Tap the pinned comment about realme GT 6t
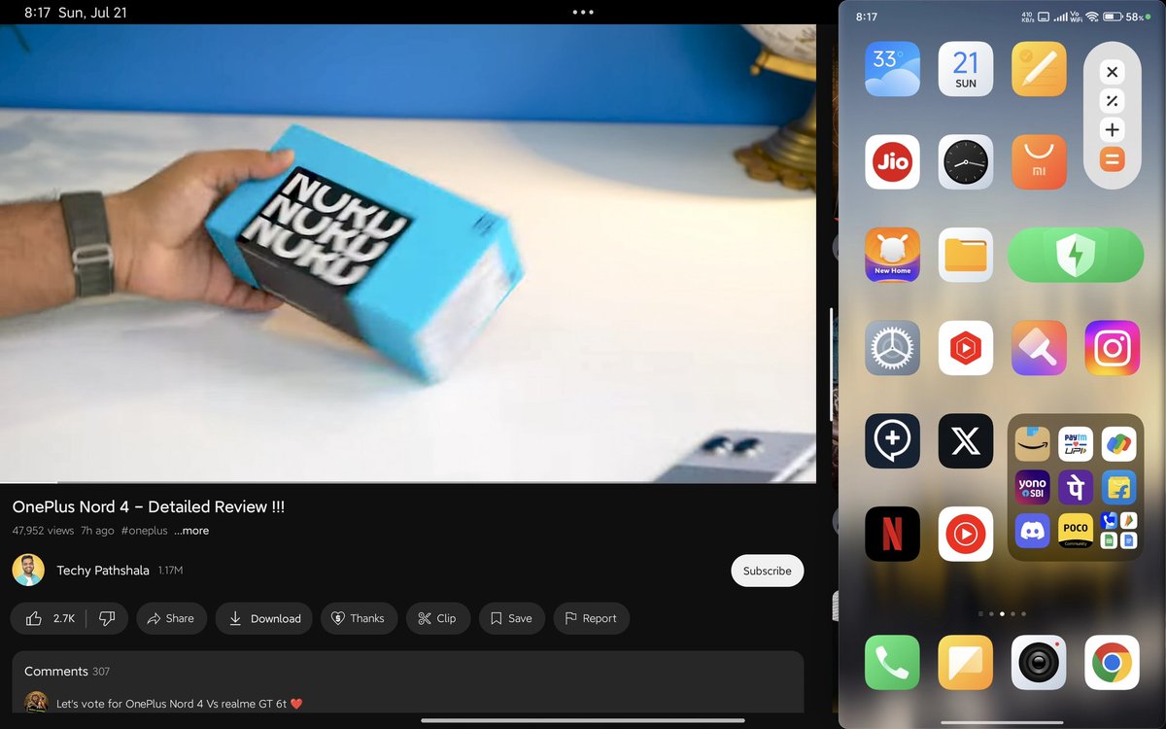Image resolution: width=1166 pixels, height=729 pixels. coord(179,703)
